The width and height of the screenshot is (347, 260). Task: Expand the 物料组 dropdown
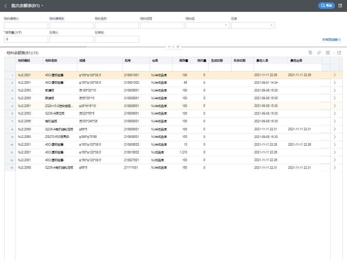click(226, 25)
